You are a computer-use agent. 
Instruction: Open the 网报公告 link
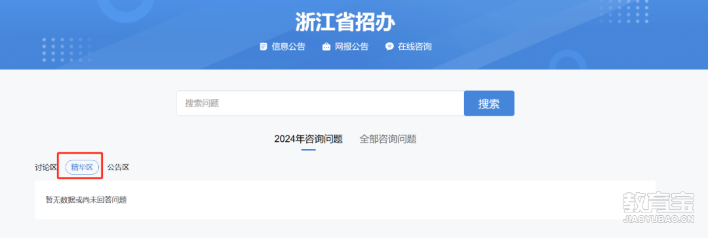click(x=352, y=46)
